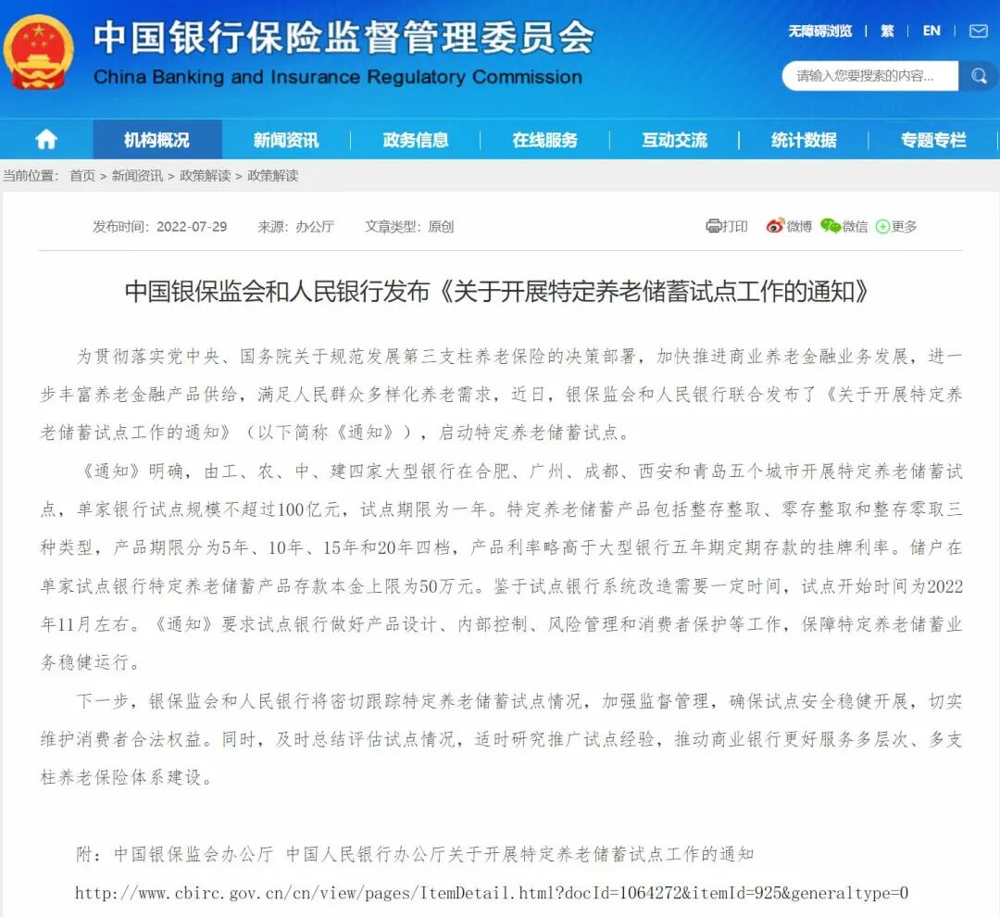Open the home icon in navigation bar
The height and width of the screenshot is (917, 1000).
[46, 139]
